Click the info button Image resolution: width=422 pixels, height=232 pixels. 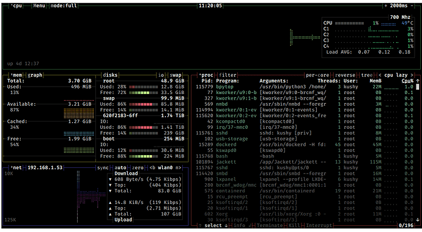click(240, 225)
